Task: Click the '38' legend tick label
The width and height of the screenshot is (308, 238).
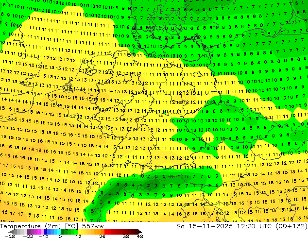Action: [126, 236]
